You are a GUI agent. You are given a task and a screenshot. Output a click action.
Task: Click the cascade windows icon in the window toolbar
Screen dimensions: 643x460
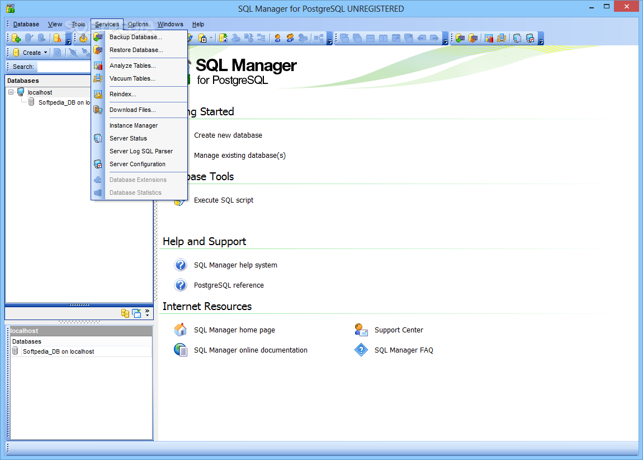point(357,38)
